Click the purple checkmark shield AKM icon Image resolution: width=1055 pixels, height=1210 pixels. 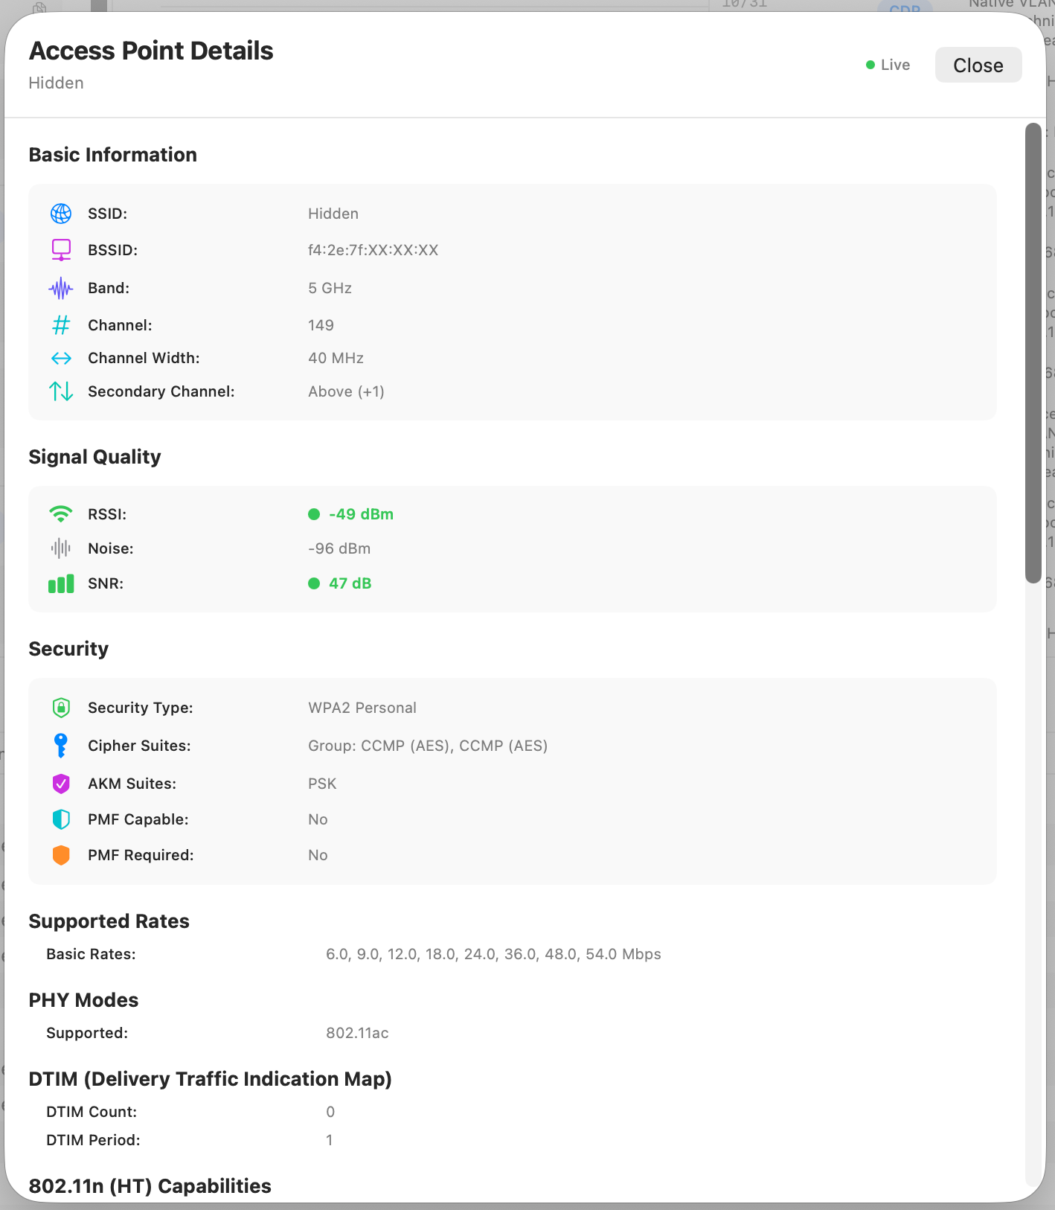point(61,784)
